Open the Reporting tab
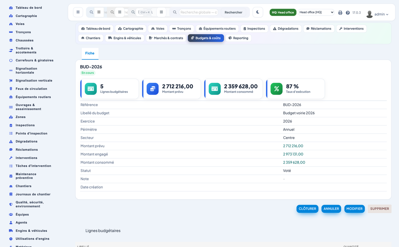 click(x=238, y=38)
